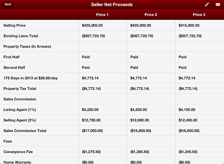Tap the Listing Agent (1%) row label
This screenshot has width=224, height=164.
click(20, 110)
